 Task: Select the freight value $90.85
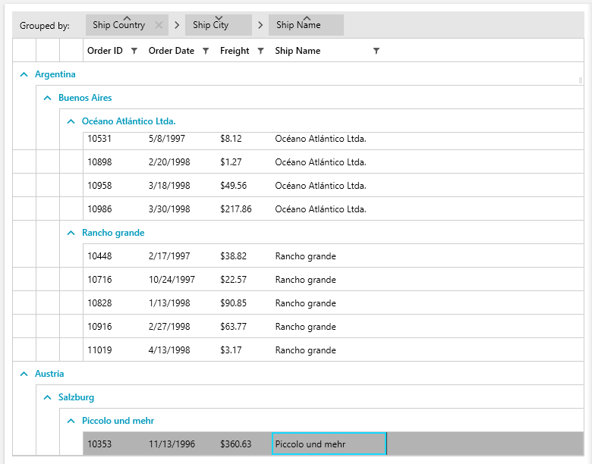click(x=233, y=303)
